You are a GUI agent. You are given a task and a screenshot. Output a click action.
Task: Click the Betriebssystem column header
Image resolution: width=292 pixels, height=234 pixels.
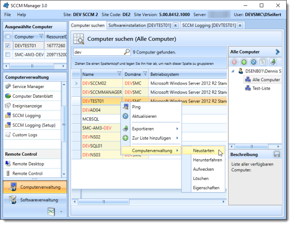tap(188, 74)
